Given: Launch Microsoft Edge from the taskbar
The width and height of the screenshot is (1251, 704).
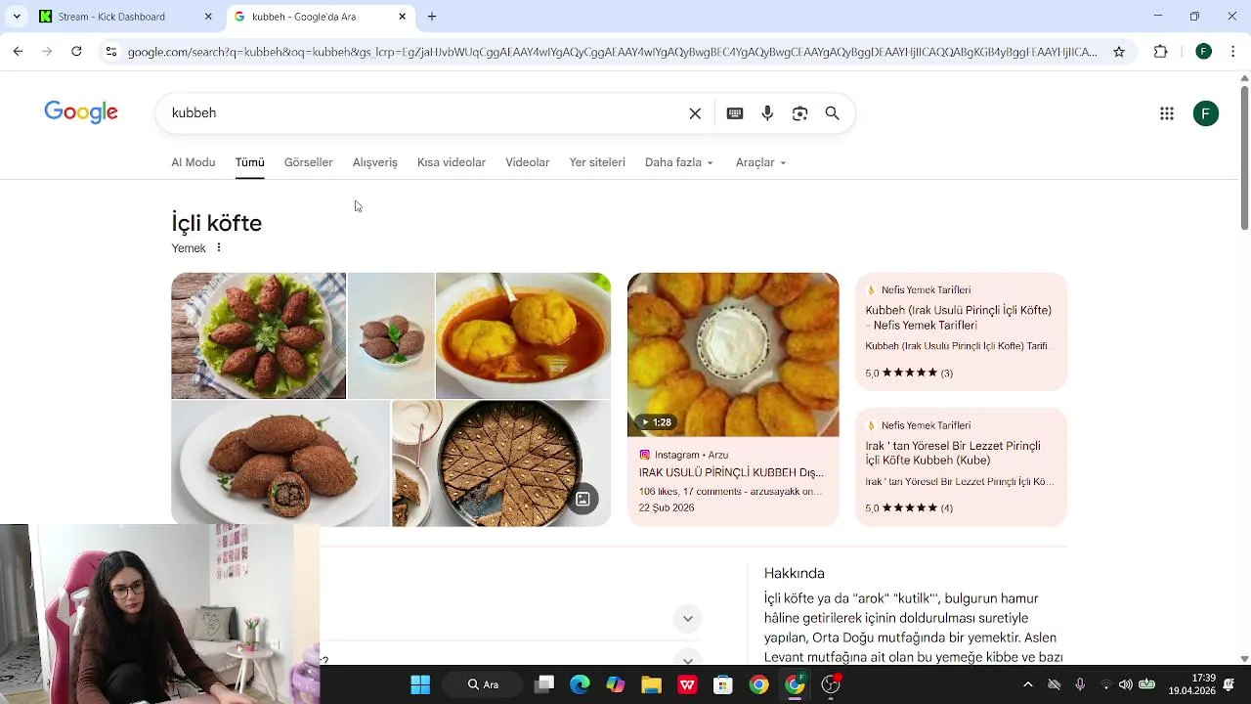Looking at the screenshot, I should [x=580, y=684].
